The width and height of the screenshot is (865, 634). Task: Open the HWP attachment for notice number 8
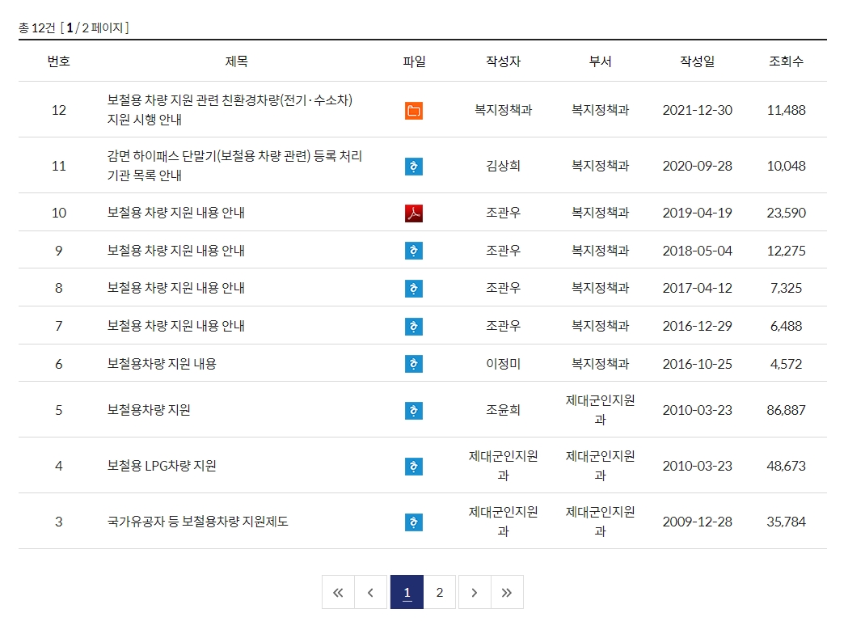pos(413,288)
